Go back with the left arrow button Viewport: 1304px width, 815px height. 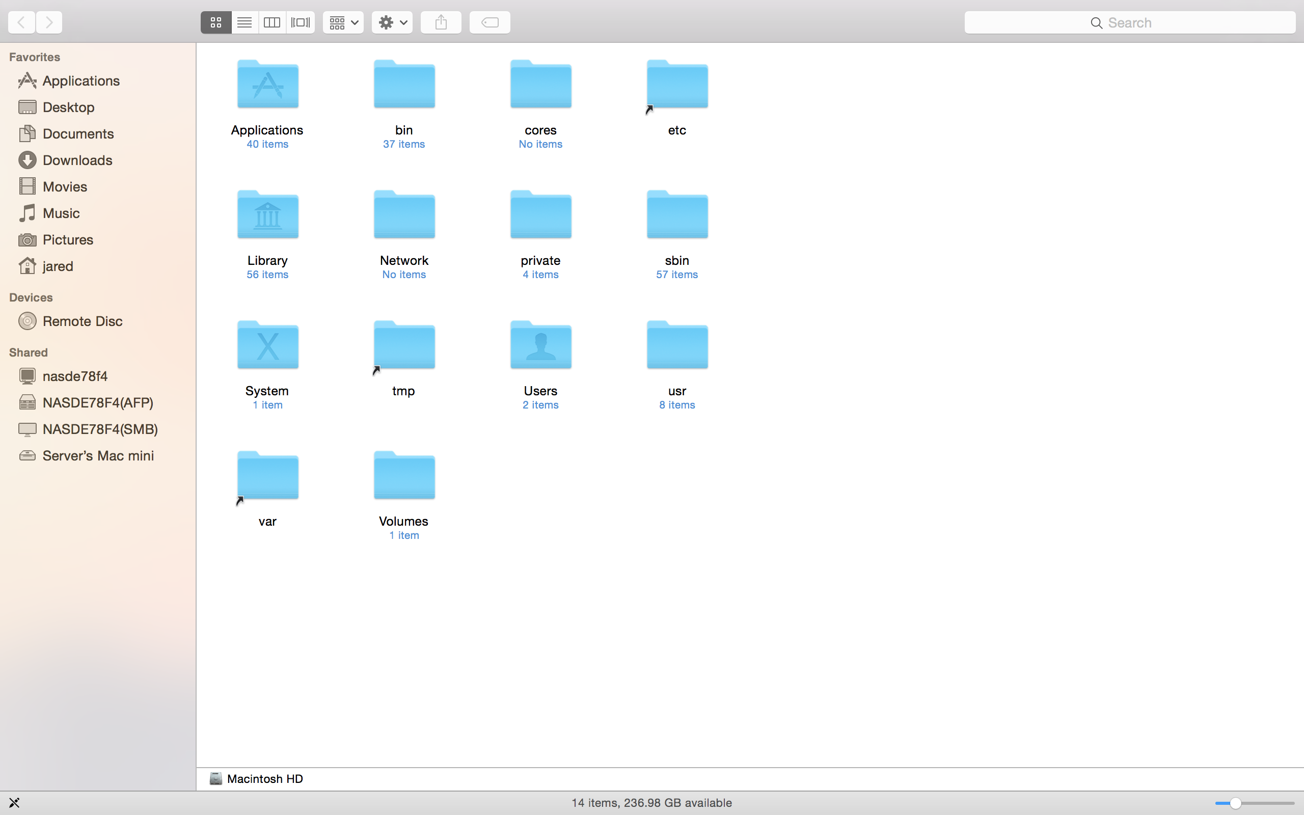[x=21, y=22]
